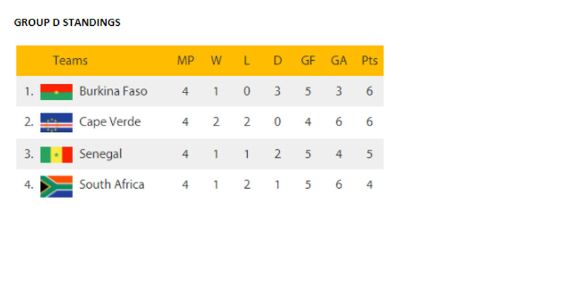Click the Group D Standings heading
This screenshot has height=291, width=582.
pyautogui.click(x=67, y=23)
